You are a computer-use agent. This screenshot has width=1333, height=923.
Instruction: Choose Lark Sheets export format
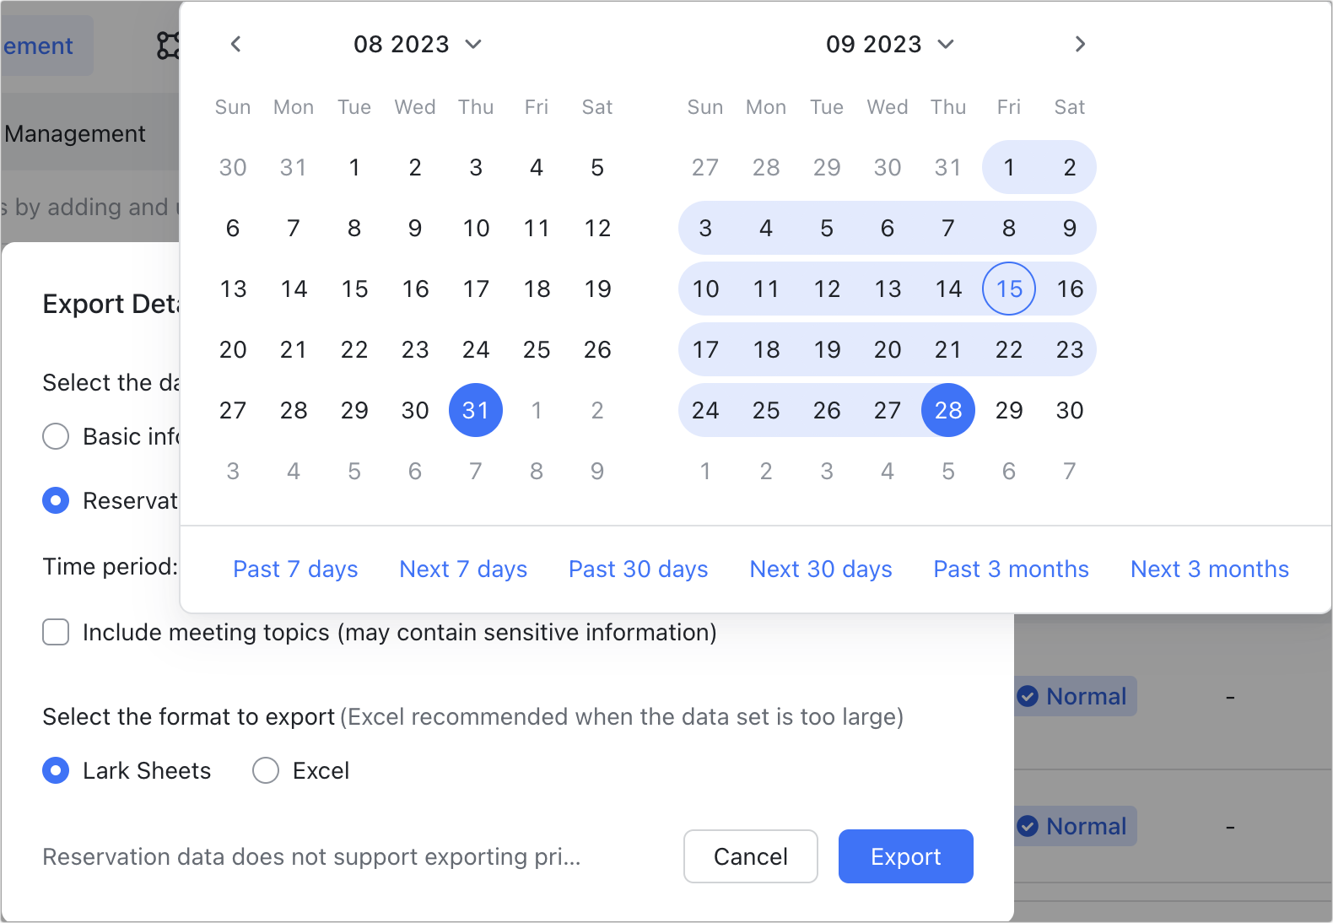click(x=56, y=770)
